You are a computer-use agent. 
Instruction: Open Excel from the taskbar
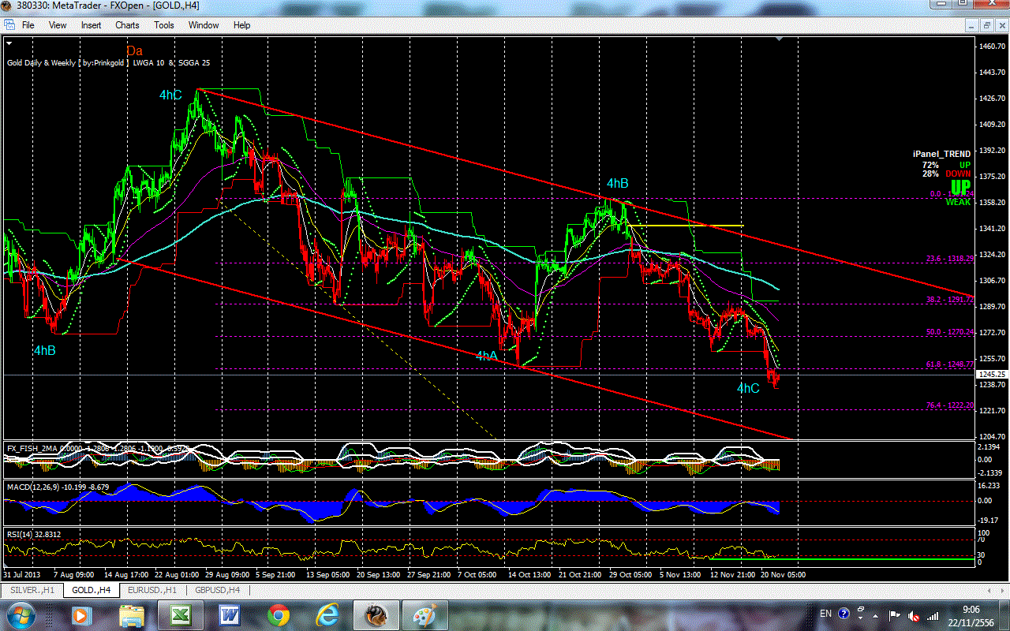pyautogui.click(x=180, y=614)
